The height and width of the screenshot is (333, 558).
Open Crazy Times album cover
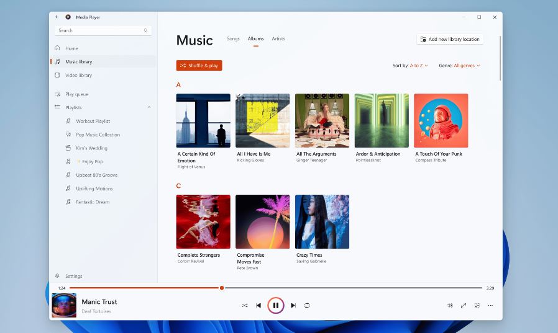322,221
